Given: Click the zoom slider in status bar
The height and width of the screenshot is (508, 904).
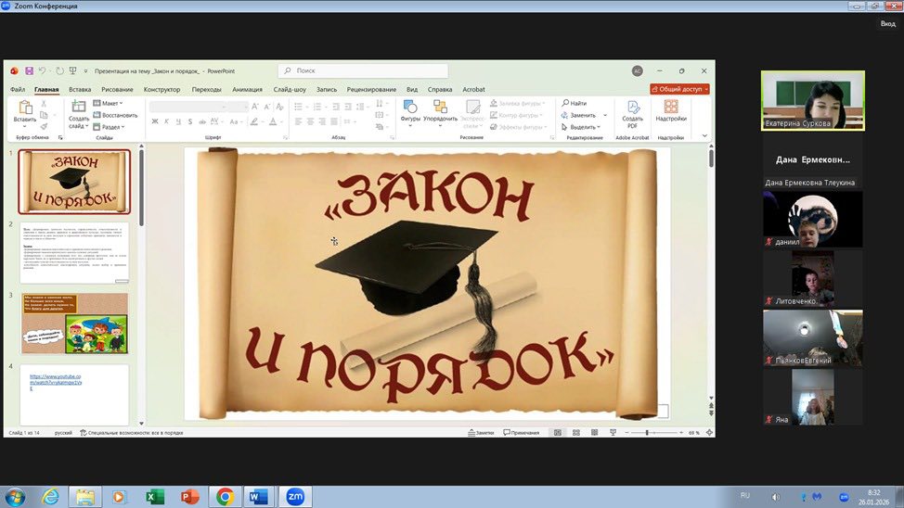Looking at the screenshot, I should click(x=647, y=433).
